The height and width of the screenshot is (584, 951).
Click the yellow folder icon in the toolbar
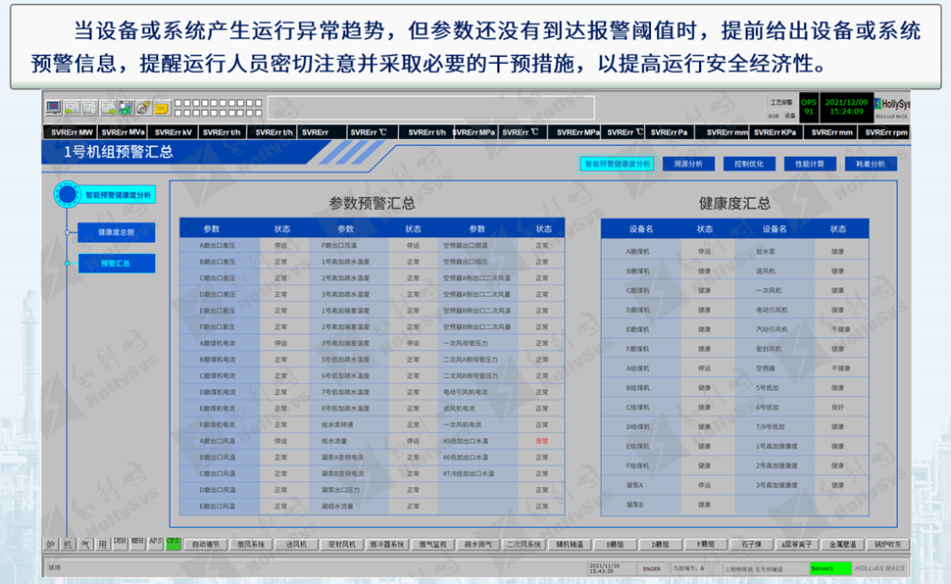162,107
